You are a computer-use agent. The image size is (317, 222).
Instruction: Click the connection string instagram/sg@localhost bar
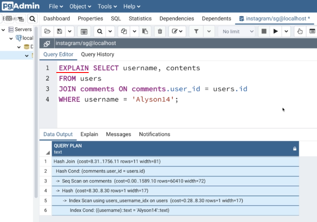186,43
